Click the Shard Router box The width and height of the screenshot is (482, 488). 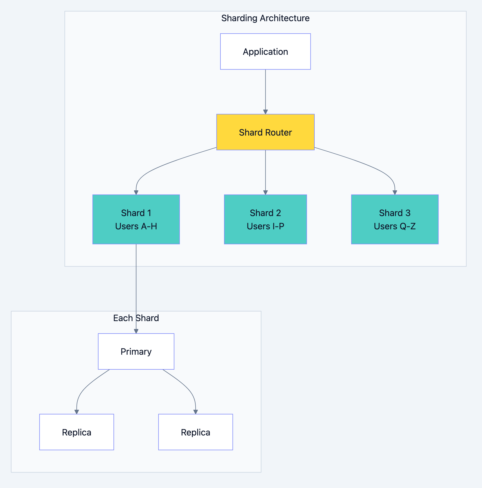point(265,132)
